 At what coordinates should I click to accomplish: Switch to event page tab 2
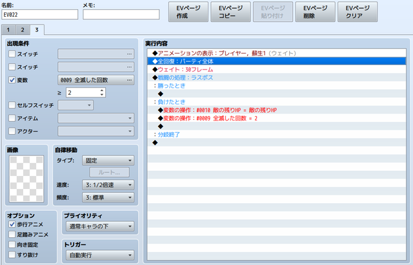pos(23,30)
